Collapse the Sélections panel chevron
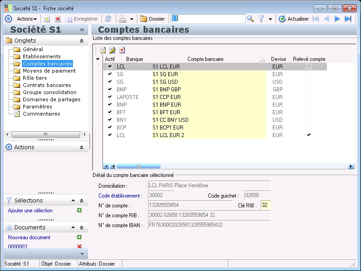 [81, 201]
